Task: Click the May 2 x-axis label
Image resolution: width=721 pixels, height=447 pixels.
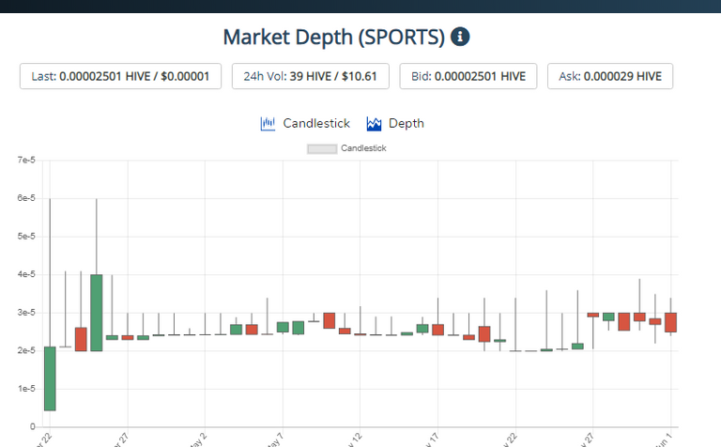Action: [x=199, y=440]
